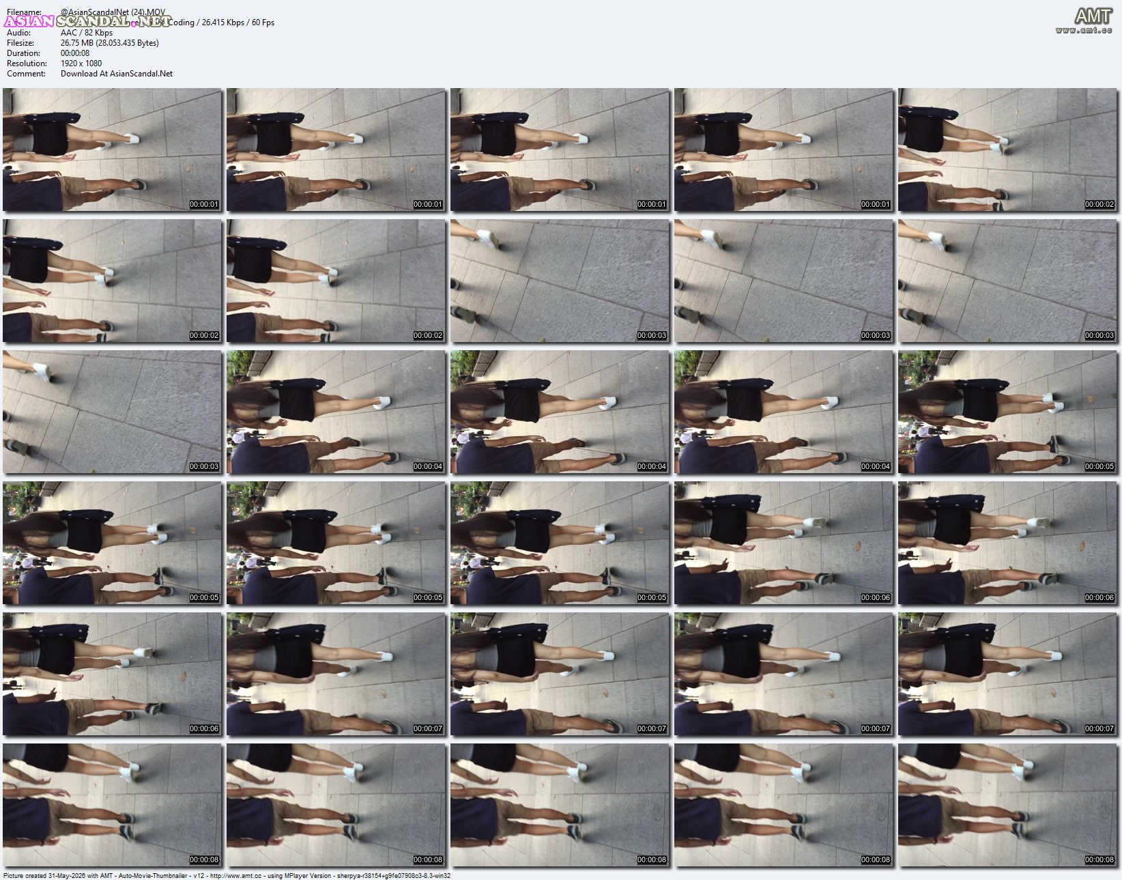Click the "Duration:" label
The image size is (1122, 880).
(23, 53)
